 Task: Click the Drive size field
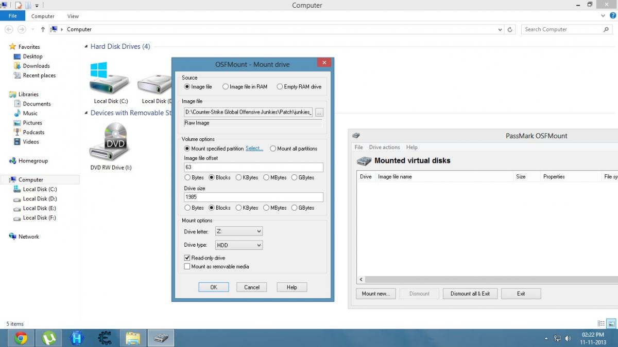253,197
